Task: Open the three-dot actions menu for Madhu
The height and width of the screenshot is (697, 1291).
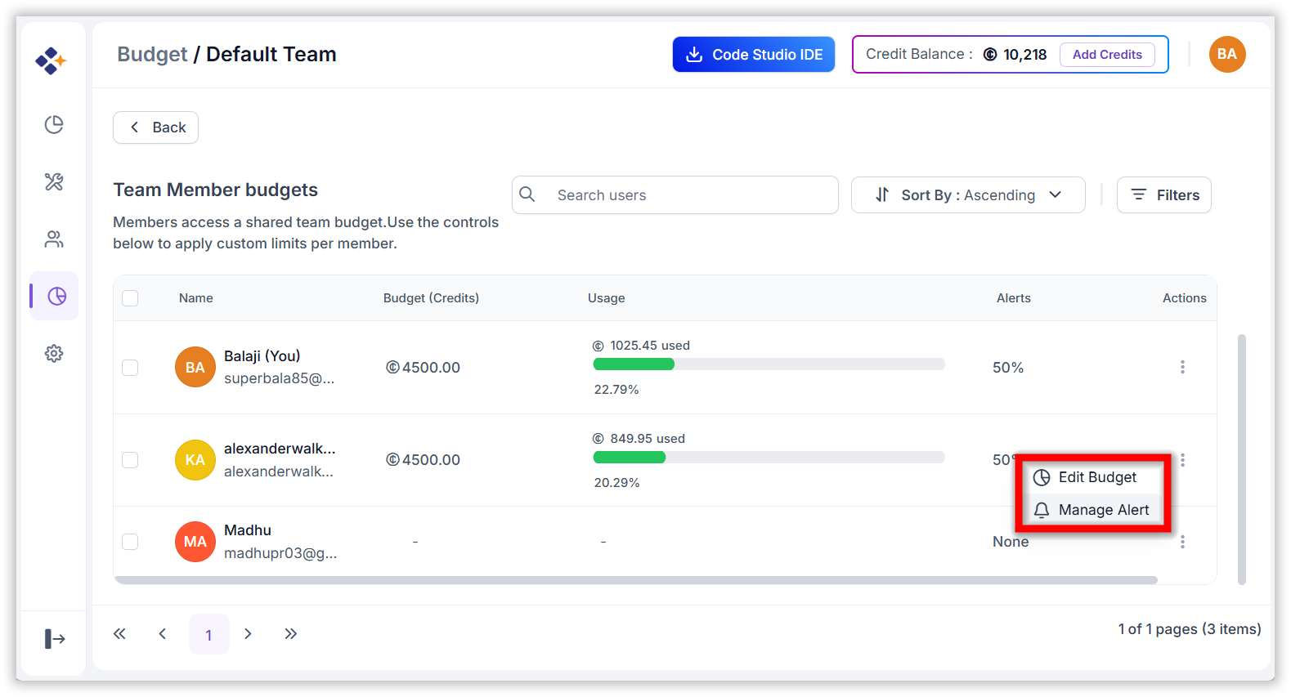Action: (1182, 542)
